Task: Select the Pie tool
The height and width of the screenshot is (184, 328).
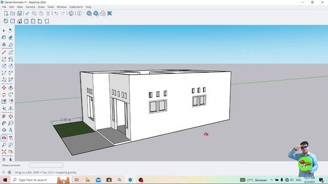Action: click(10, 80)
